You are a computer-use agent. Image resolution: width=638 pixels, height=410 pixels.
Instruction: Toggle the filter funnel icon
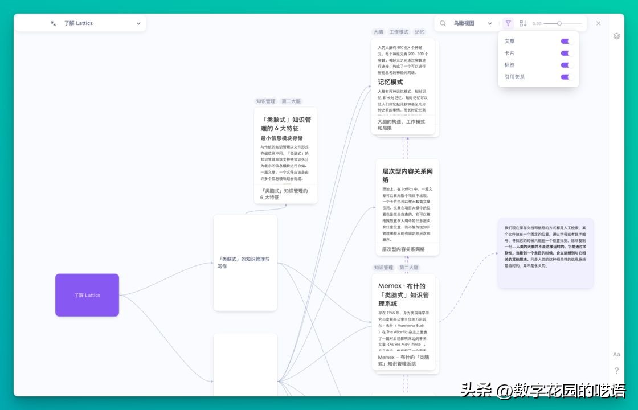click(x=508, y=23)
